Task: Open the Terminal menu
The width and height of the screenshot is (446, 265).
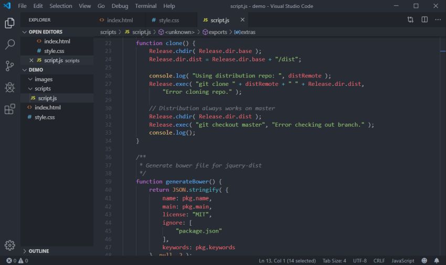Action: tap(145, 6)
